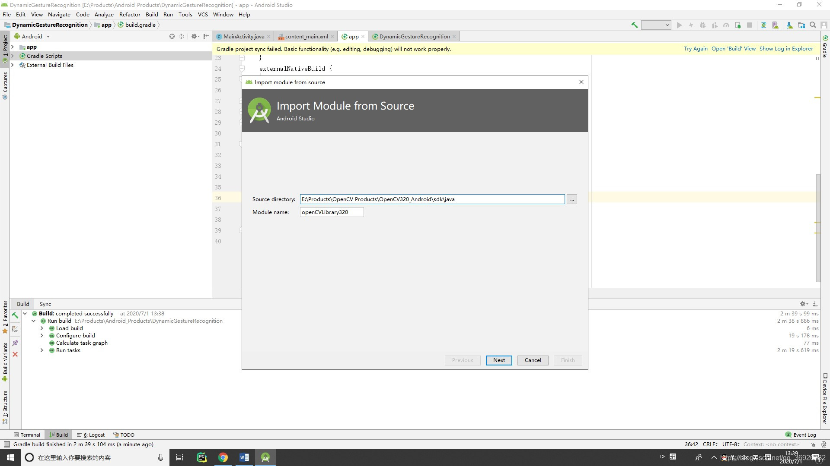Open the Build Variants side tab
The width and height of the screenshot is (830, 466).
[5, 362]
